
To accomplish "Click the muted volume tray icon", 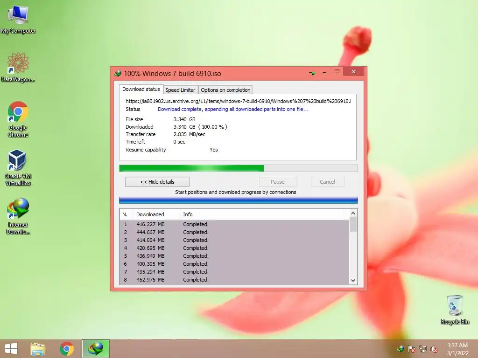I will [x=434, y=349].
